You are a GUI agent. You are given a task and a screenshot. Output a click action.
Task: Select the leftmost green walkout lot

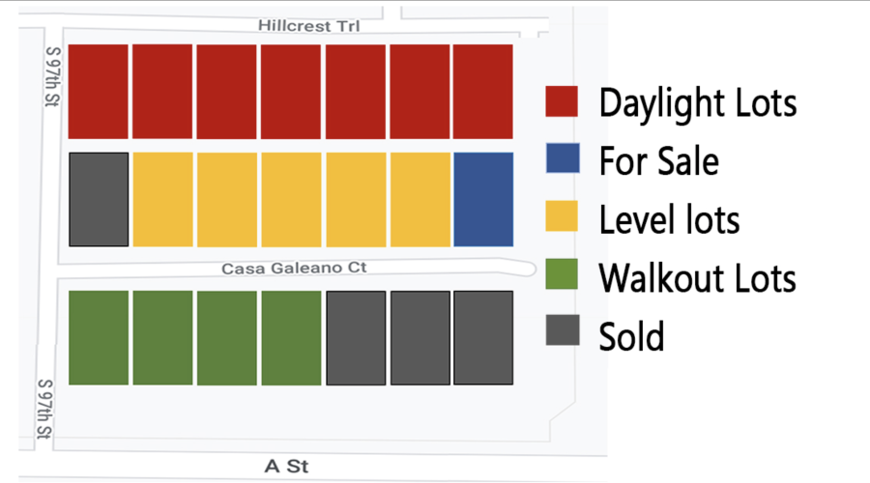[x=99, y=338]
